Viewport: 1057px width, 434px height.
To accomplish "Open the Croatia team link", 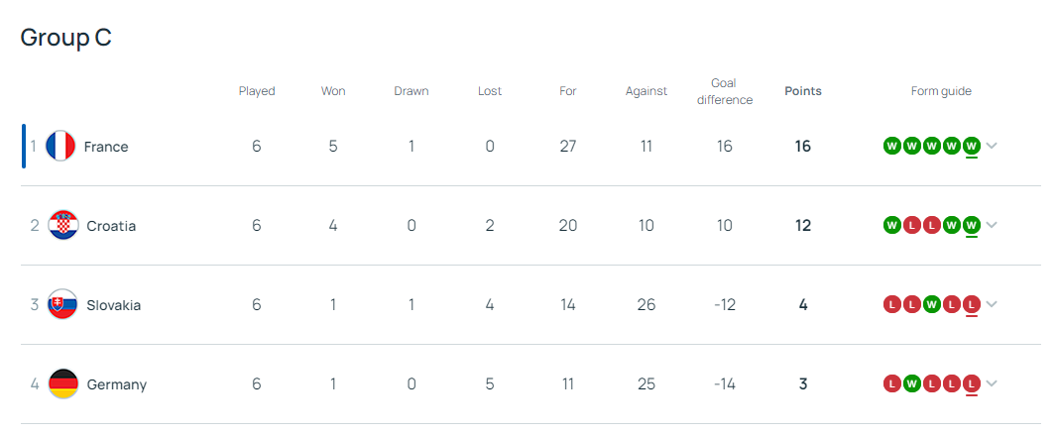I will 111,226.
